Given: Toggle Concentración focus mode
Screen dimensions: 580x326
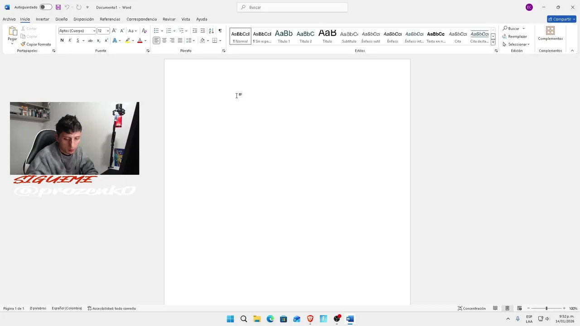Looking at the screenshot, I should 472,308.
